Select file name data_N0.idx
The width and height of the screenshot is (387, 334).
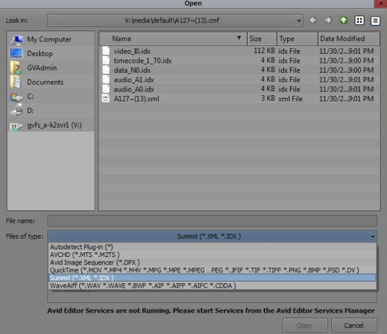click(132, 70)
